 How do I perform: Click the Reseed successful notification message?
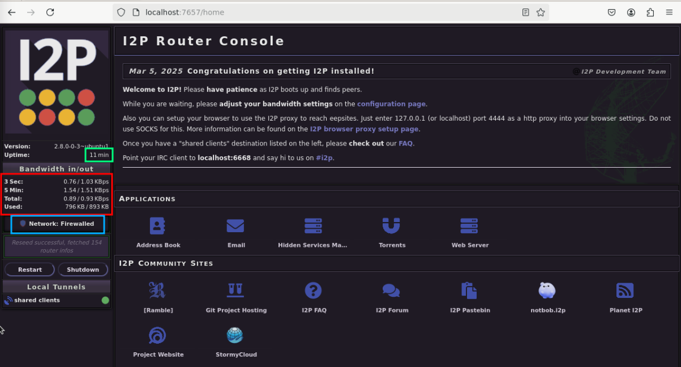[x=57, y=246]
